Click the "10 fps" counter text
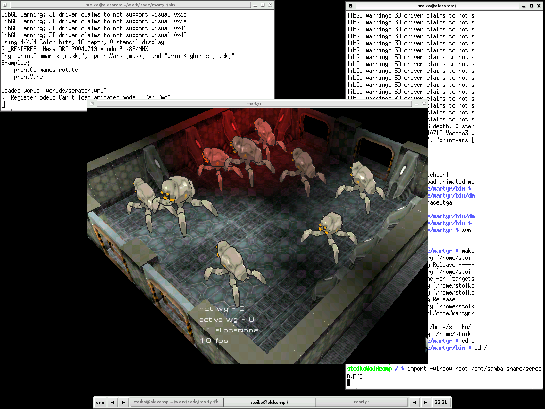Screen dimensions: 545x409 (214, 340)
